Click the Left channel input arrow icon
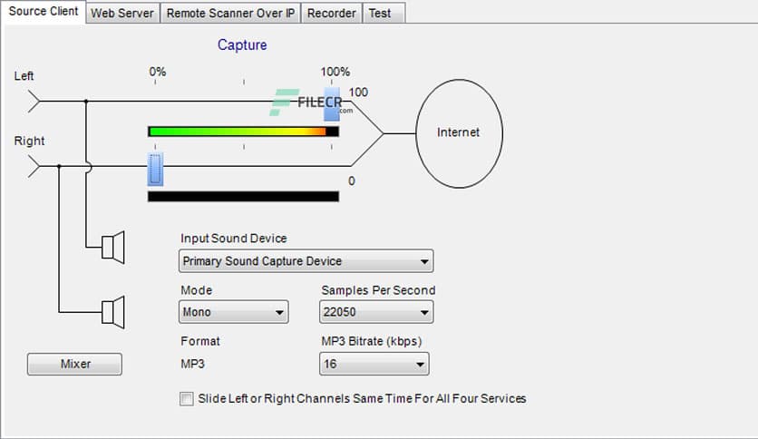The width and height of the screenshot is (758, 439). tap(34, 101)
